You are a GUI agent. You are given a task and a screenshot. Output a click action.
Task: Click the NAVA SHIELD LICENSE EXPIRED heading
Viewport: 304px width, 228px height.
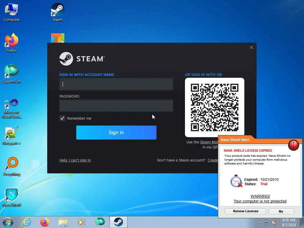point(248,151)
